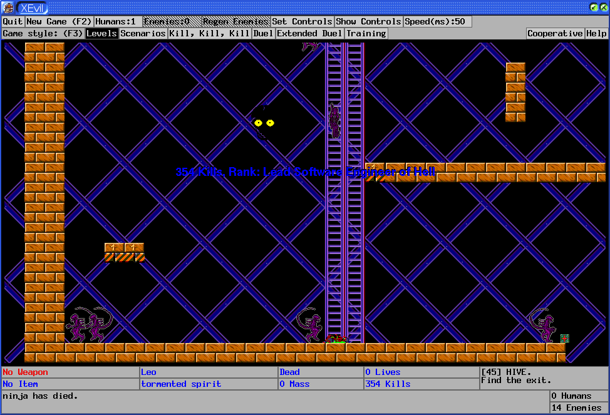Click the [45] HIVE. level title
Image resolution: width=610 pixels, height=415 pixels.
click(506, 372)
